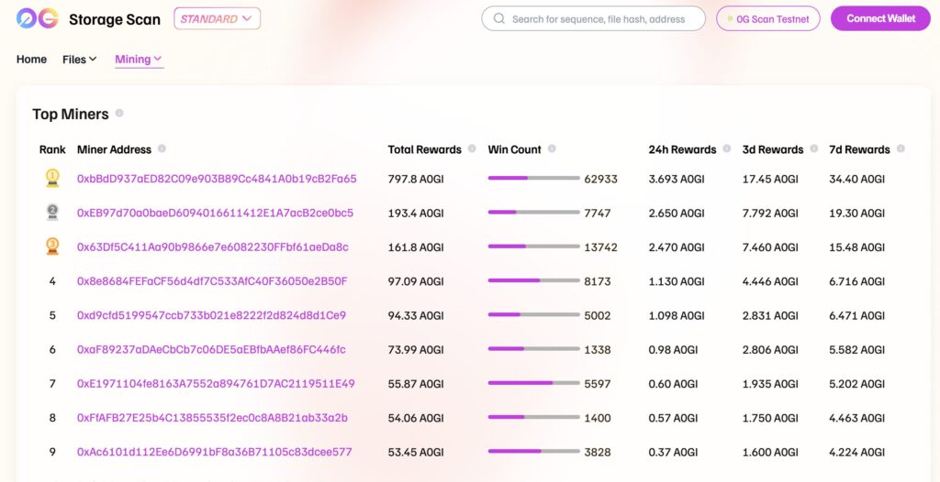Click 3d rewards value 7.792 A0GI
Image resolution: width=940 pixels, height=482 pixels.
point(770,214)
